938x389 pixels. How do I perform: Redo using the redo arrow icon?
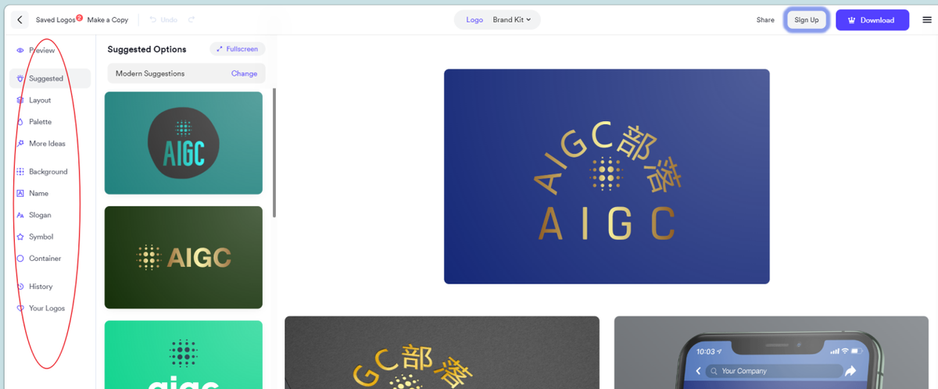[192, 20]
